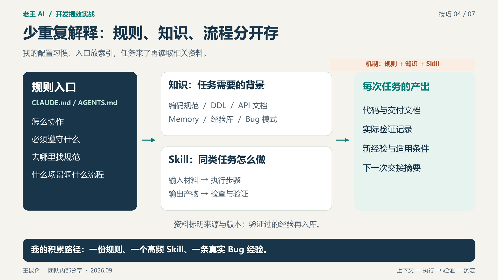The height and width of the screenshot is (280, 498).
Task: Click the line 怎么协作
Action: (x=48, y=122)
